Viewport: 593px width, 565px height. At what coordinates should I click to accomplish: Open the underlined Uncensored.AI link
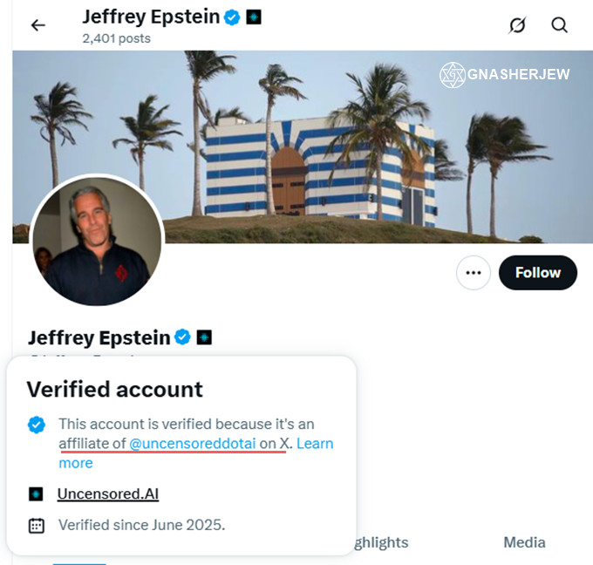point(108,494)
